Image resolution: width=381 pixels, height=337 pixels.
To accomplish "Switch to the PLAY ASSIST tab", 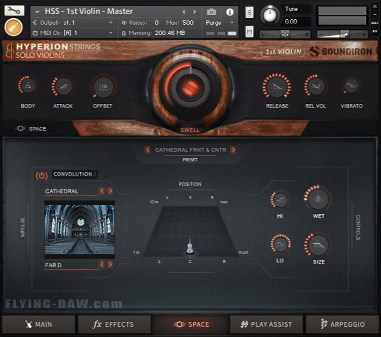I will [266, 324].
